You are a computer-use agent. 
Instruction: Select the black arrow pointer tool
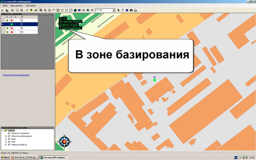[119, 10]
